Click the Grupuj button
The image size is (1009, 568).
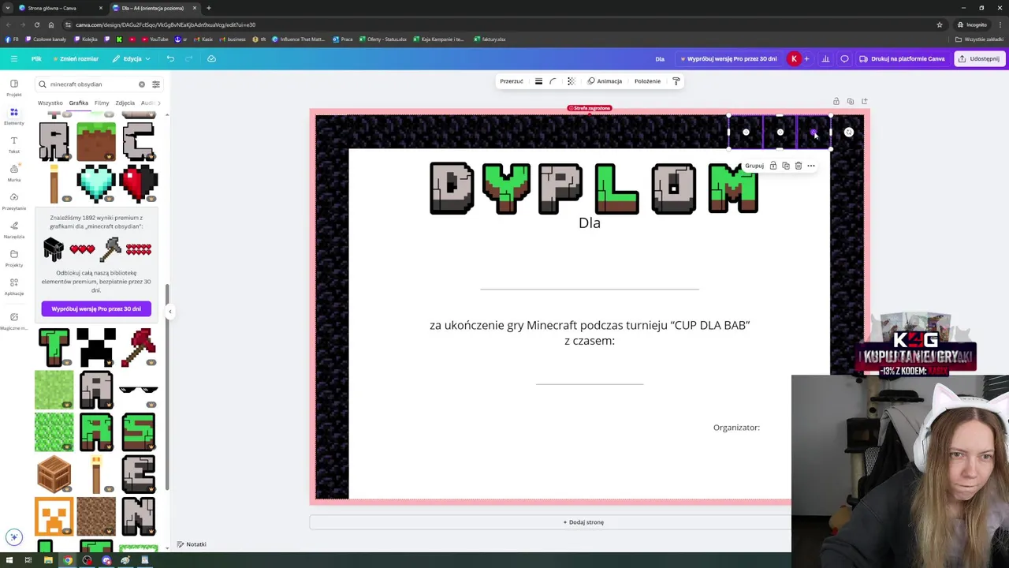[x=754, y=166]
